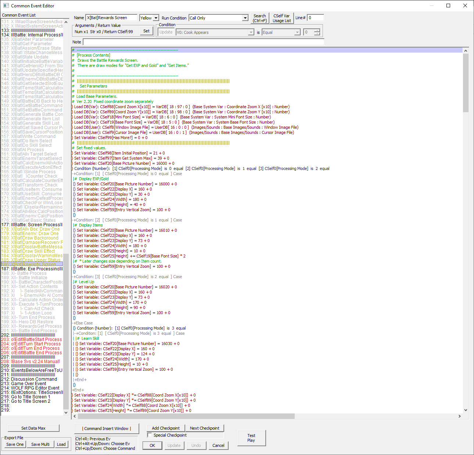The width and height of the screenshot is (474, 455).
Task: Select event 216: Go to Title Screen 1
Action: coord(32,397)
